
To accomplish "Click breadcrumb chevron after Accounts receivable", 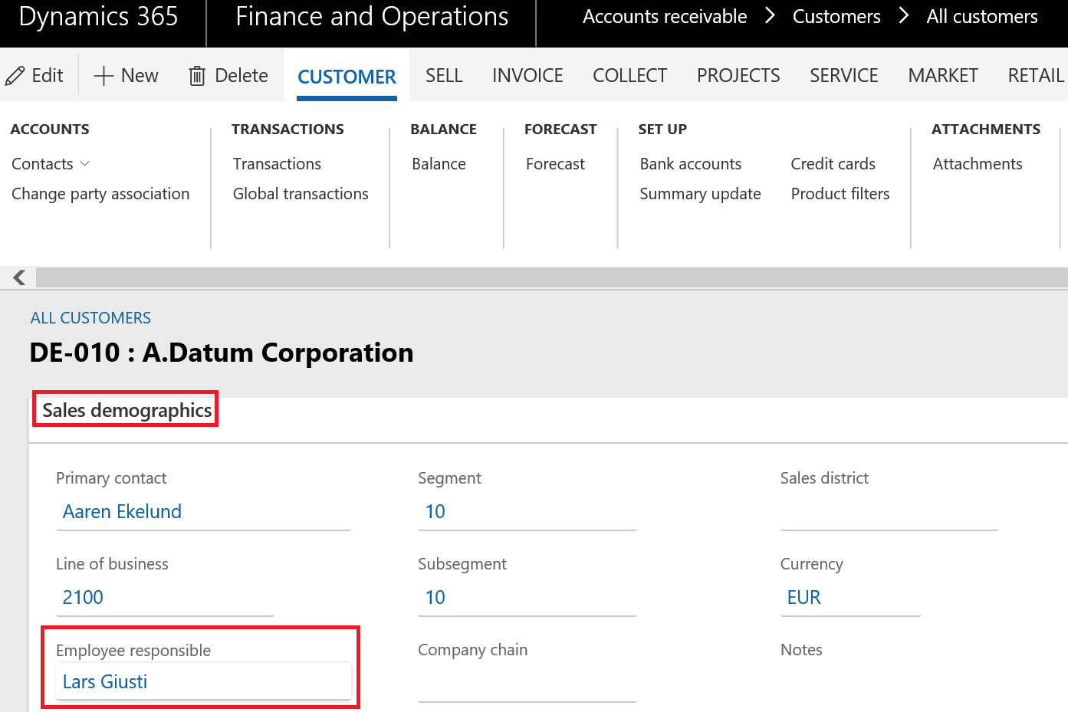I will click(x=770, y=16).
